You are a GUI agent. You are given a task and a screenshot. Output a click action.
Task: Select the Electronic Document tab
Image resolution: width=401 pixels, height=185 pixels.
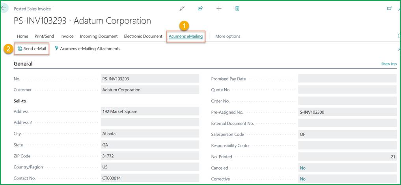(x=143, y=36)
